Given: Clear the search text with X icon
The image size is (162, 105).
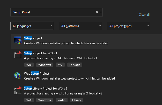Looking at the screenshot, I should (97, 12).
